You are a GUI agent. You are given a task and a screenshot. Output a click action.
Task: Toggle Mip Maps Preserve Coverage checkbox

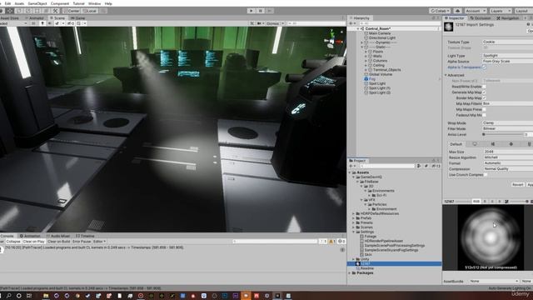point(484,109)
